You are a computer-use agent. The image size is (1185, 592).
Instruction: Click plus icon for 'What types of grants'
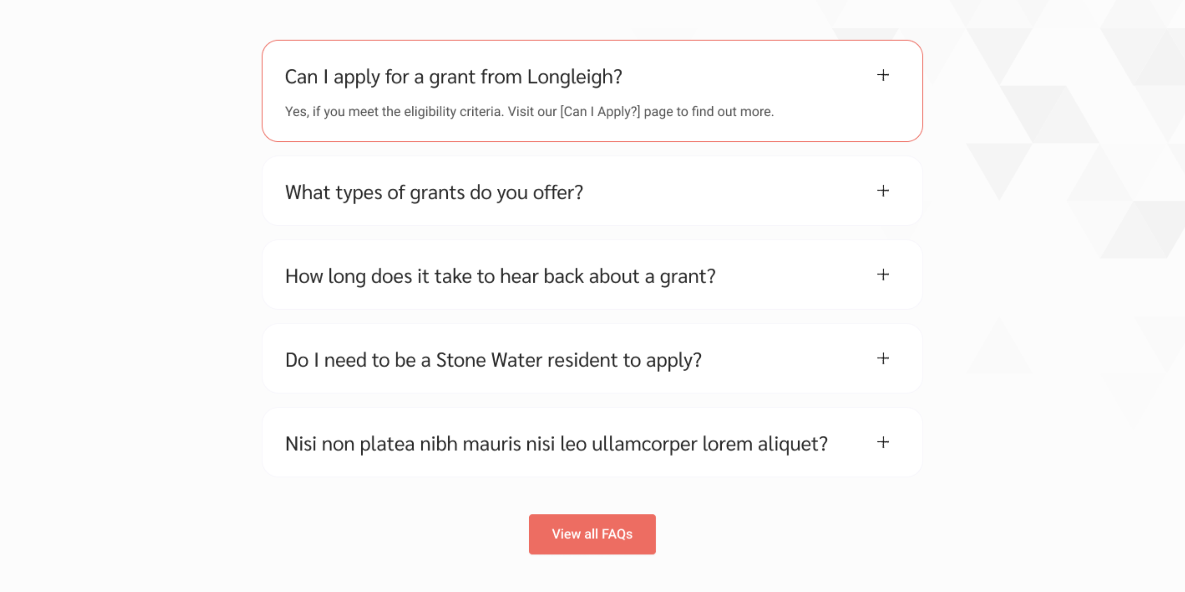[x=882, y=191]
